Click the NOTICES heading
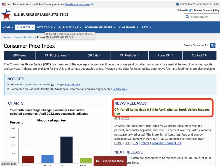 pyautogui.click(x=16, y=79)
